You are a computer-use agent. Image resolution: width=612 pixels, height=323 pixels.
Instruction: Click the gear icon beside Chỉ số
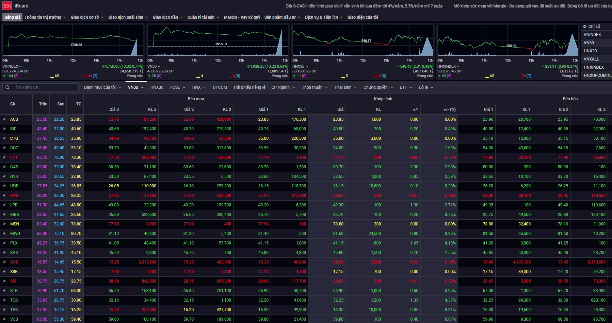click(x=585, y=27)
